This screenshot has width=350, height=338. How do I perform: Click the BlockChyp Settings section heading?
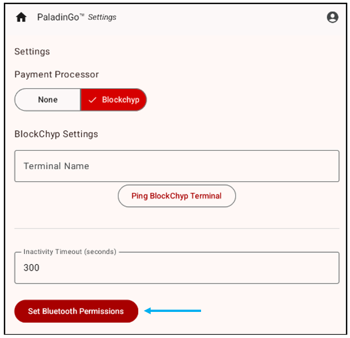click(x=56, y=134)
